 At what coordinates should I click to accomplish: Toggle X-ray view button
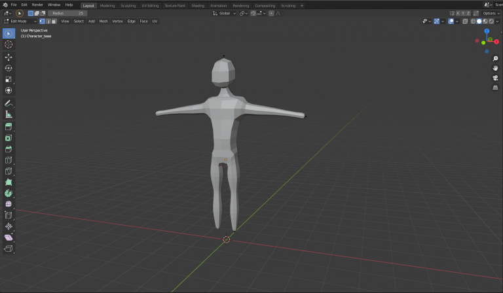(x=464, y=21)
